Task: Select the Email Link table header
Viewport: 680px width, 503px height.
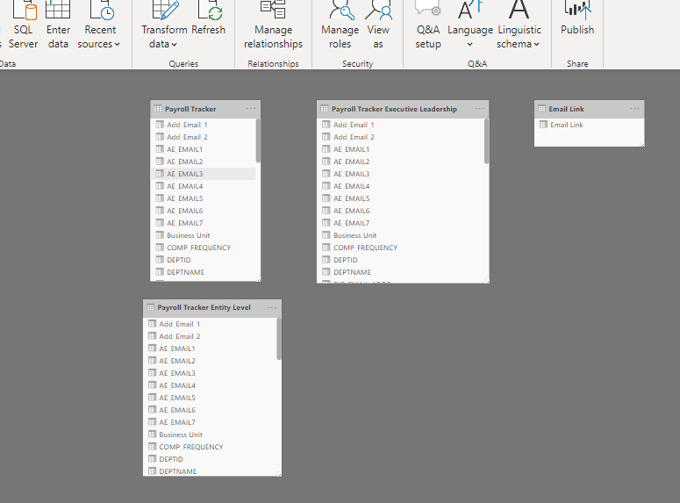Action: [589, 109]
